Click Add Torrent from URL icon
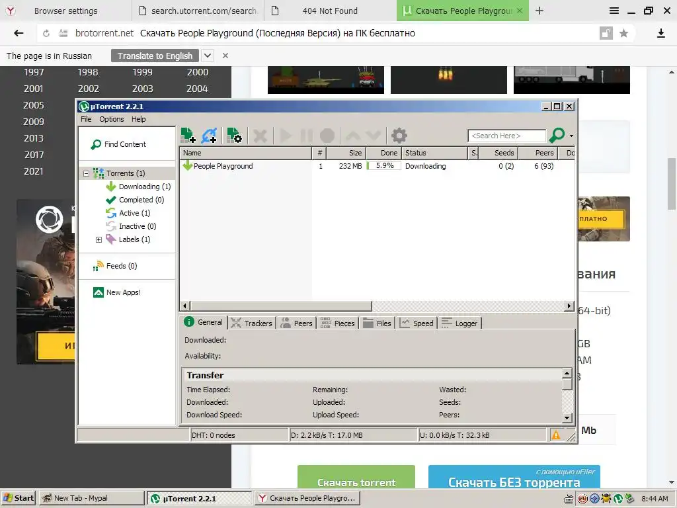This screenshot has width=677, height=508. (209, 135)
